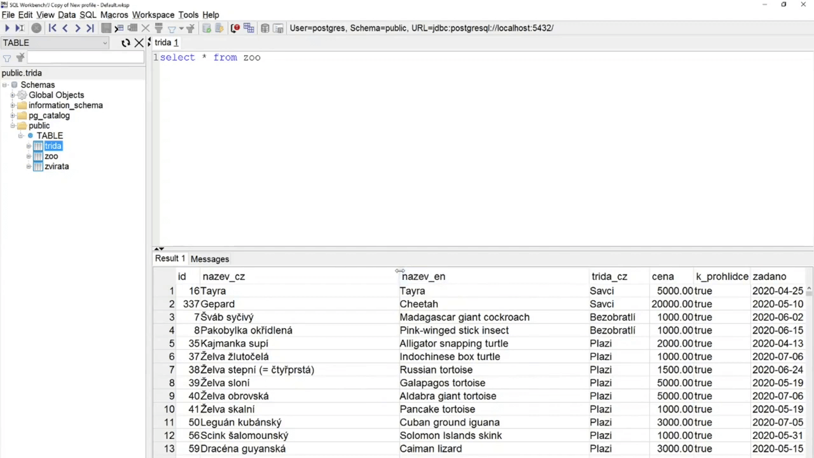This screenshot has width=814, height=458.
Task: Switch to the Messages tab
Action: pyautogui.click(x=209, y=259)
